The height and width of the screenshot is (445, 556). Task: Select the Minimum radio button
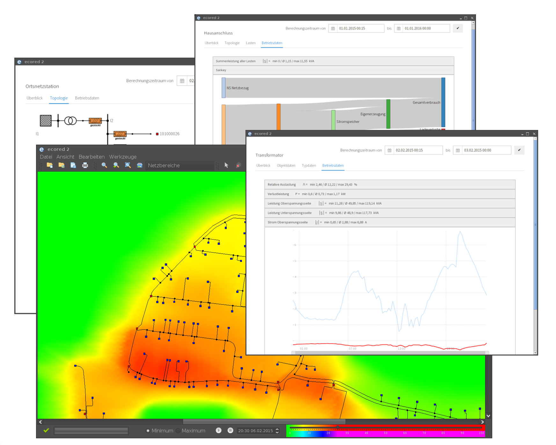click(x=148, y=431)
